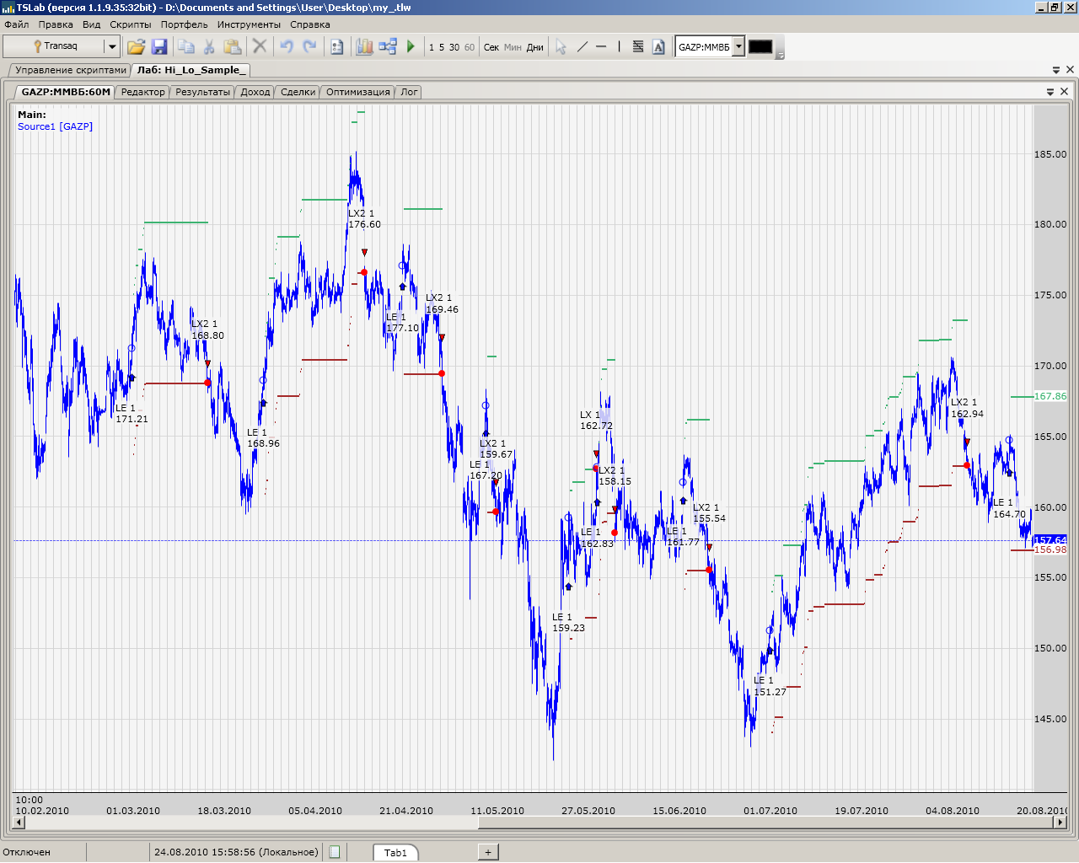Image resolution: width=1079 pixels, height=863 pixels.
Task: Enable the arrow cursor pointer mode
Action: click(561, 46)
